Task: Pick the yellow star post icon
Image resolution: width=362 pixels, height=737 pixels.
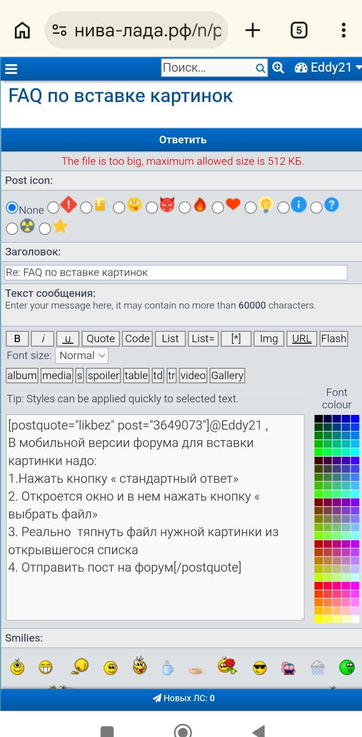Action: click(45, 229)
